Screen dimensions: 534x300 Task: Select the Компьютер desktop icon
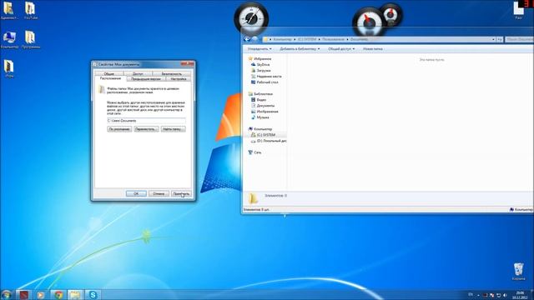coord(9,39)
